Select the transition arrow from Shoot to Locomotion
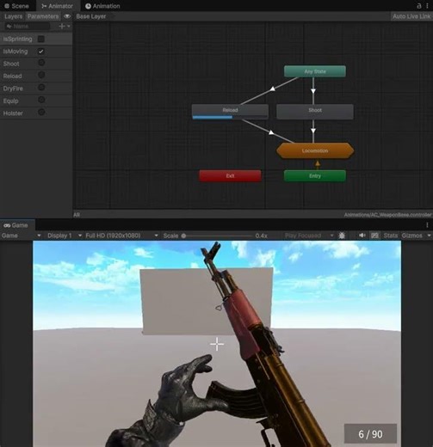 [x=313, y=131]
